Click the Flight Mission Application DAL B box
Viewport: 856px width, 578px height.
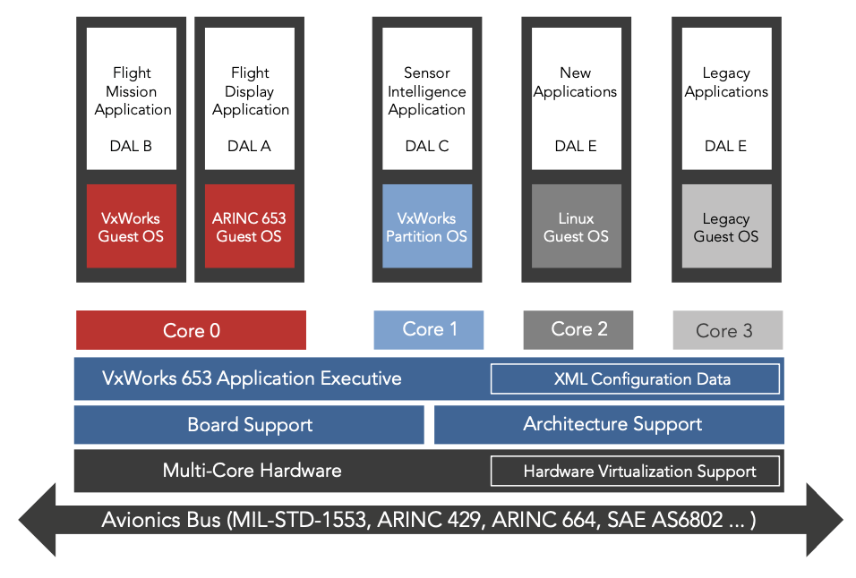click(x=132, y=98)
